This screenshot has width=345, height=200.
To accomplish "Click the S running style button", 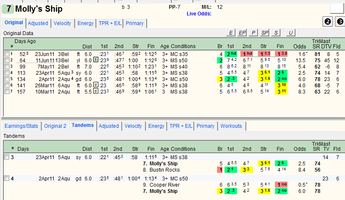I will coord(276,33).
